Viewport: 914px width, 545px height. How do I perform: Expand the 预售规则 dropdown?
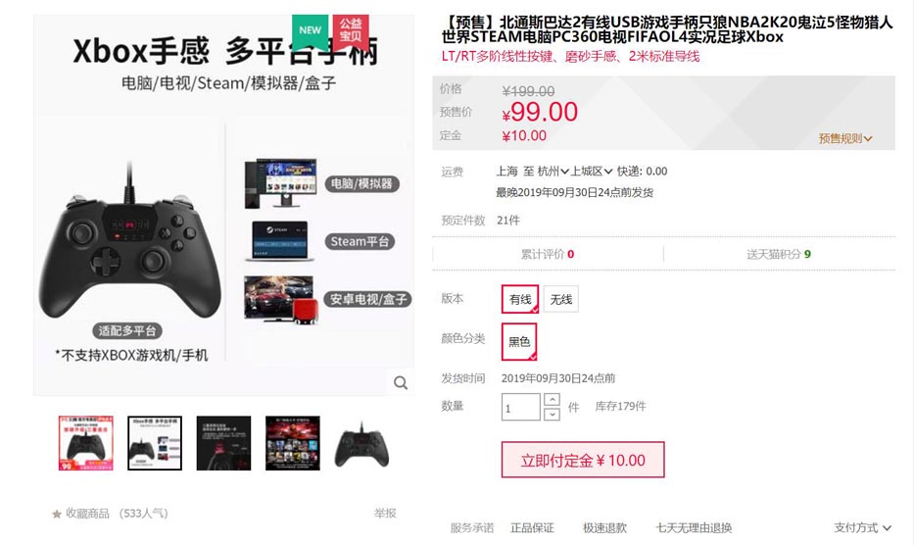(x=845, y=139)
